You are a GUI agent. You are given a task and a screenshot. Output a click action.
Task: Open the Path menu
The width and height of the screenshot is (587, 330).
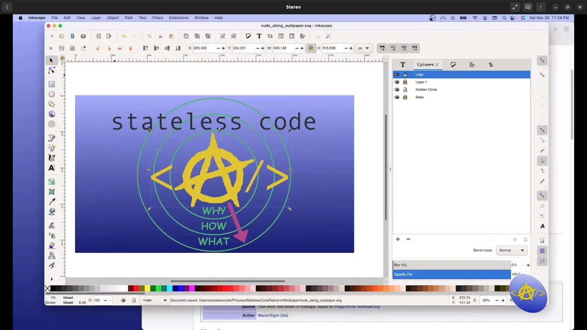click(129, 18)
